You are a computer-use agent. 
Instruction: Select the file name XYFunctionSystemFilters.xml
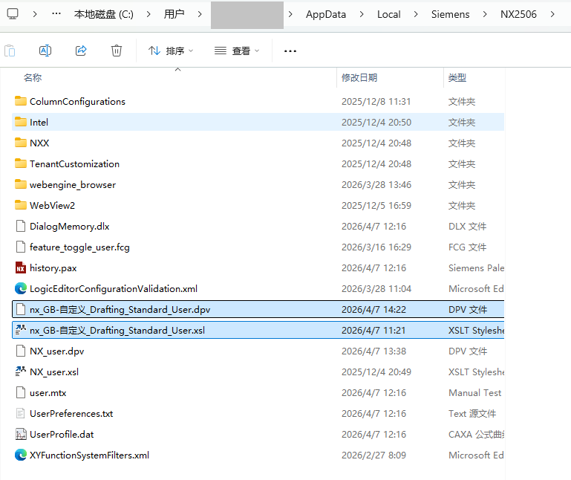tap(89, 455)
